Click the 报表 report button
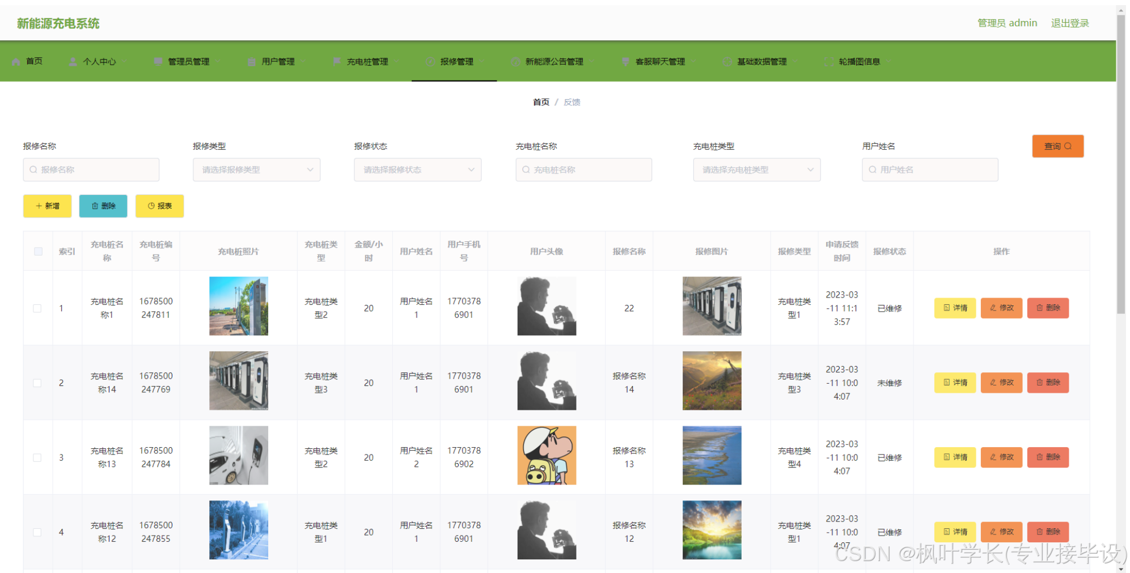 tap(159, 206)
